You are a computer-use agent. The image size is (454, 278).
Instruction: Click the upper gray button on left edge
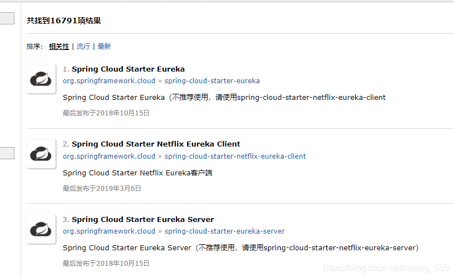pos(7,19)
